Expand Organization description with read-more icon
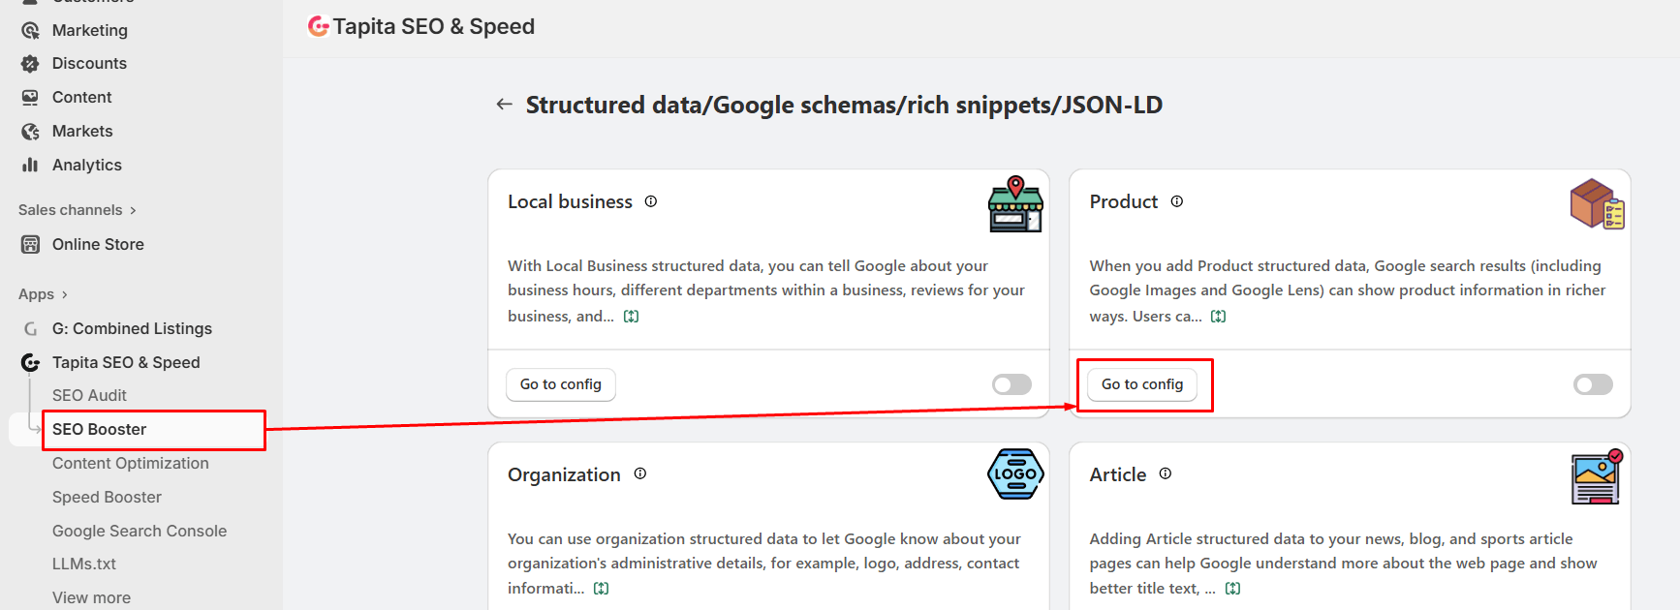This screenshot has height=610, width=1680. click(602, 589)
